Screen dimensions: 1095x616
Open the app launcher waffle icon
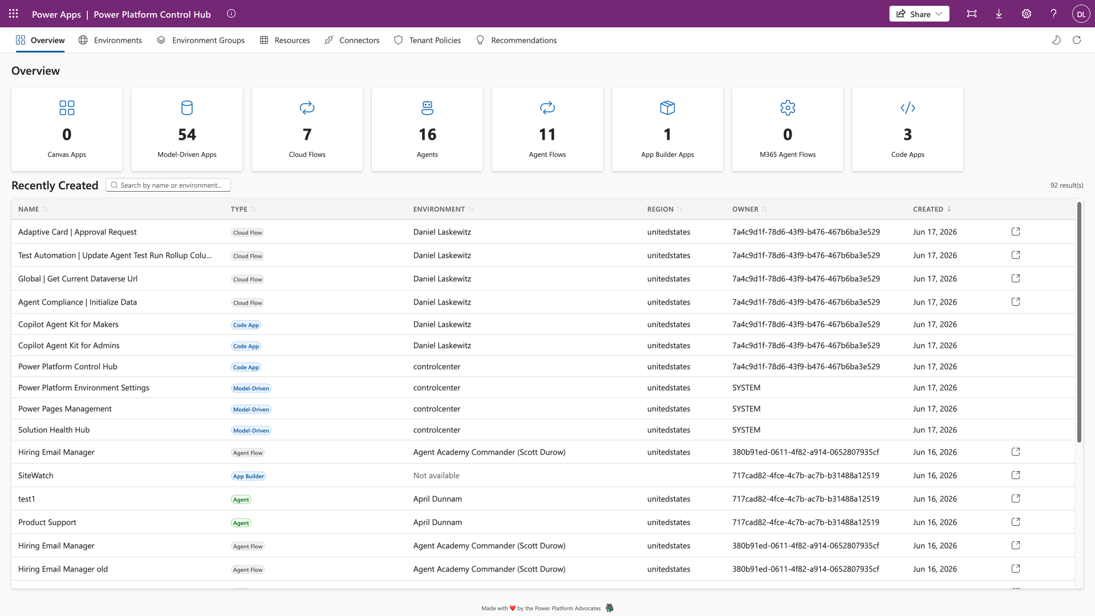[x=14, y=14]
